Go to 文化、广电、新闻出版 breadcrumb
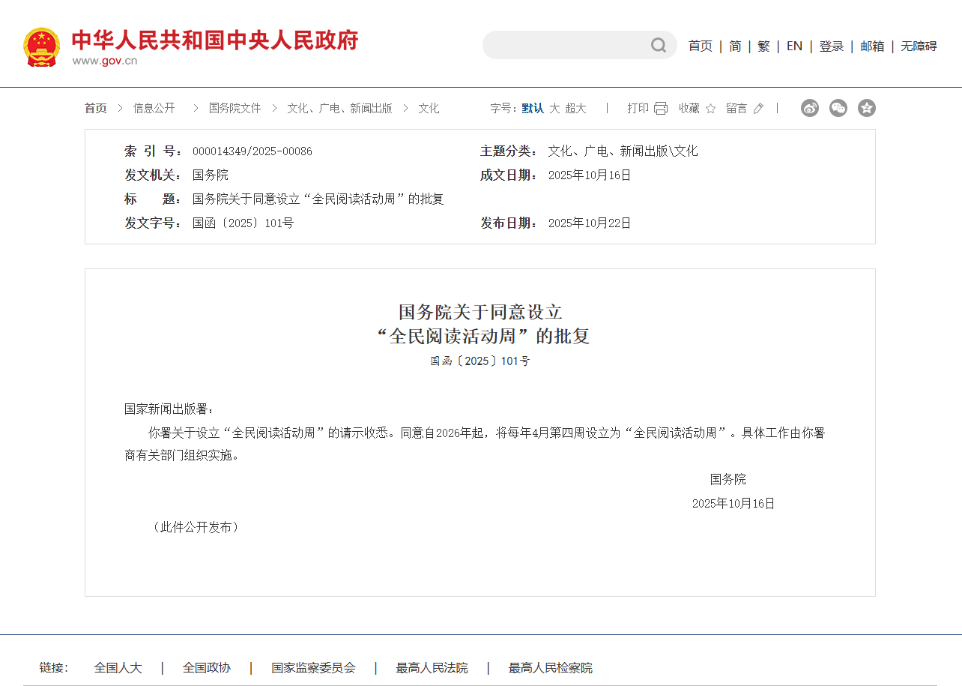Viewport: 962px width, 686px height. coord(339,109)
